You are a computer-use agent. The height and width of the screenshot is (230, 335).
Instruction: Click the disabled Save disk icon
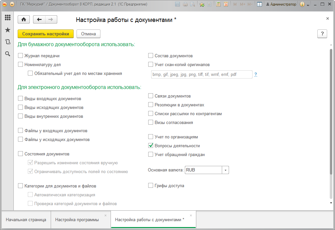pyautogui.click(x=178, y=4)
